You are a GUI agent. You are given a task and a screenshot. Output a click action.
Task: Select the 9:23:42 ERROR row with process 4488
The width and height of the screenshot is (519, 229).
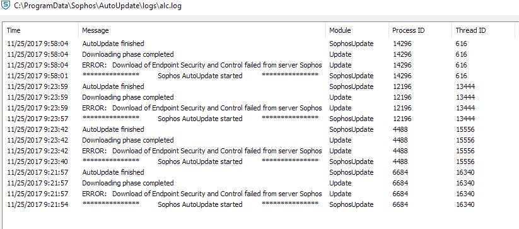click(259, 151)
